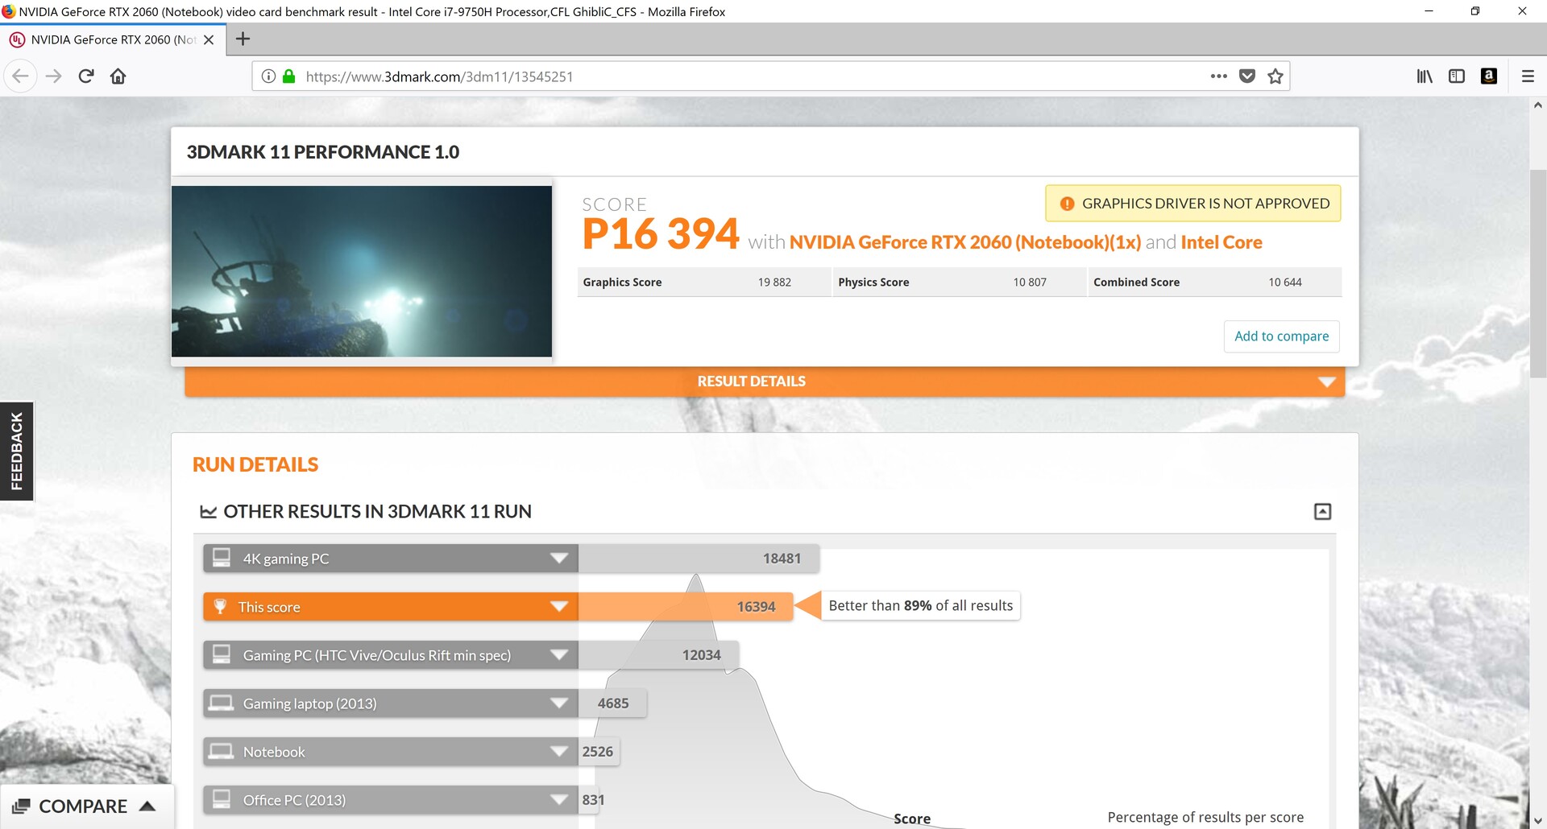Click the Physics Score value 10 807
This screenshot has width=1547, height=829.
(1030, 283)
